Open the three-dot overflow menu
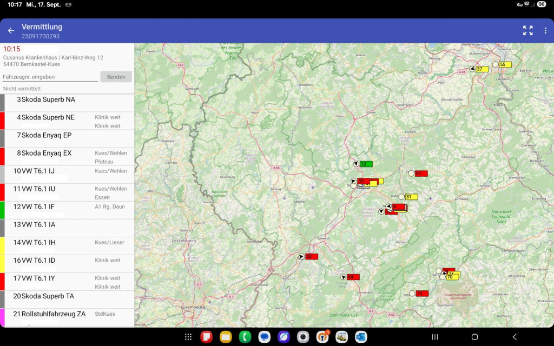Screen dimensions: 554x346 click(545, 31)
